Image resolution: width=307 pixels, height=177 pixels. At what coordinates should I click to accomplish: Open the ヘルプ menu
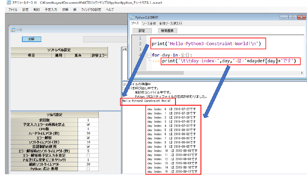(110, 10)
